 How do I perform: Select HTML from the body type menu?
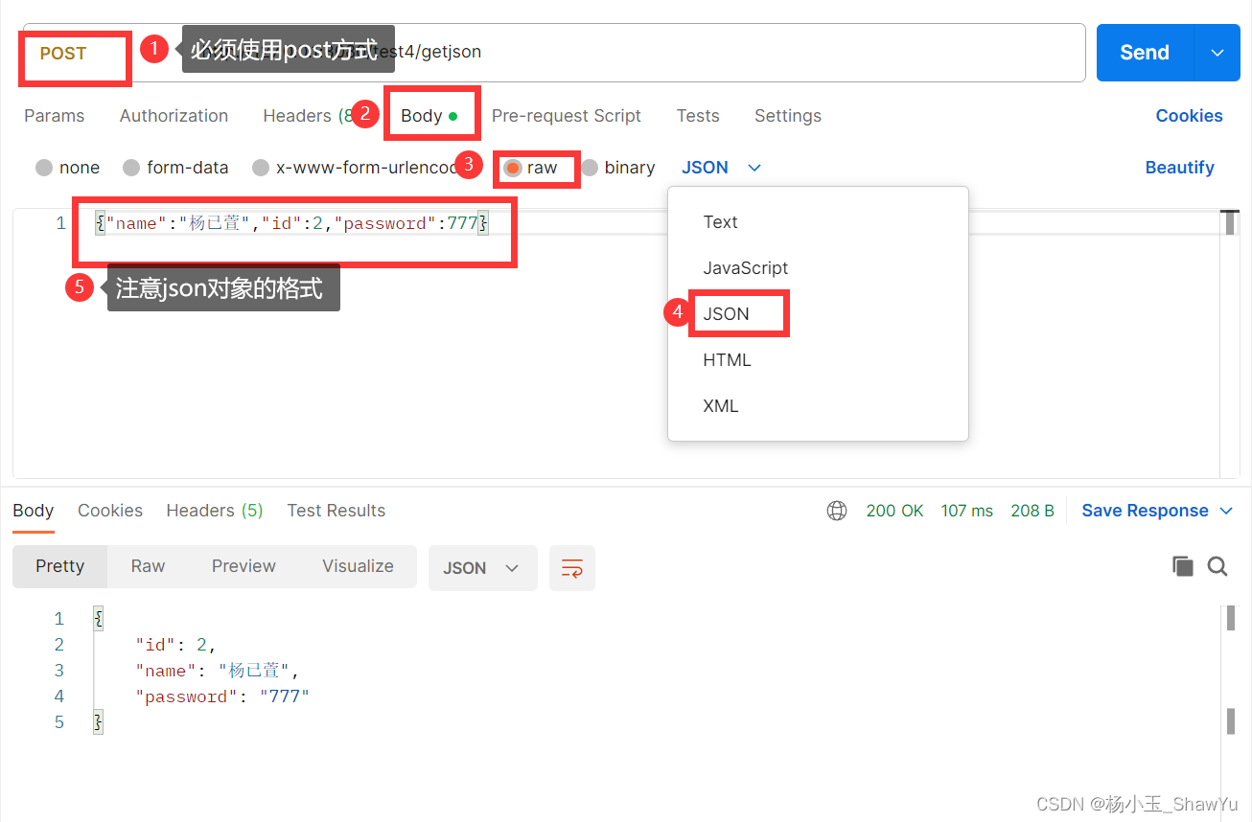[x=727, y=359]
